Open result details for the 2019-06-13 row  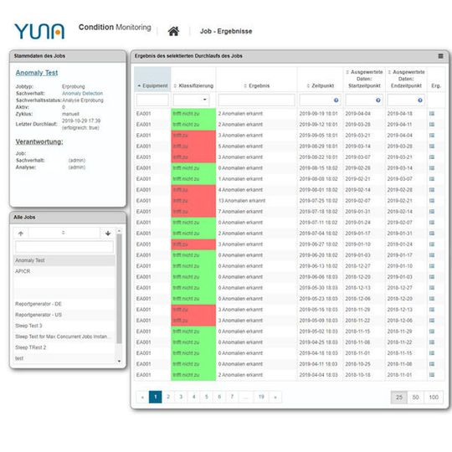432,266
